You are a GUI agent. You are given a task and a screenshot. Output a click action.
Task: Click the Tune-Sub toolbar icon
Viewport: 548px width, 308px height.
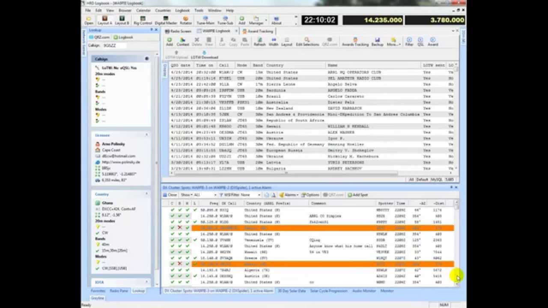click(x=225, y=21)
